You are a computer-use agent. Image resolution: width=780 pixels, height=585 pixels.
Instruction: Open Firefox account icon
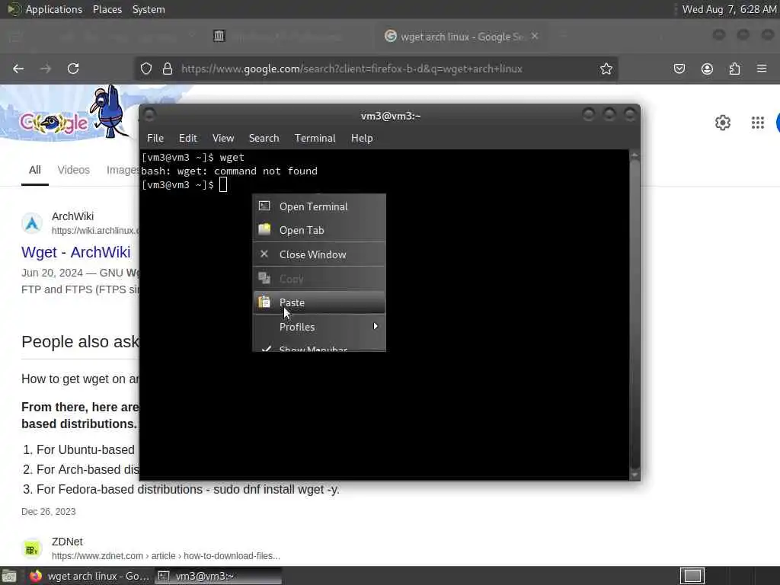(x=707, y=69)
